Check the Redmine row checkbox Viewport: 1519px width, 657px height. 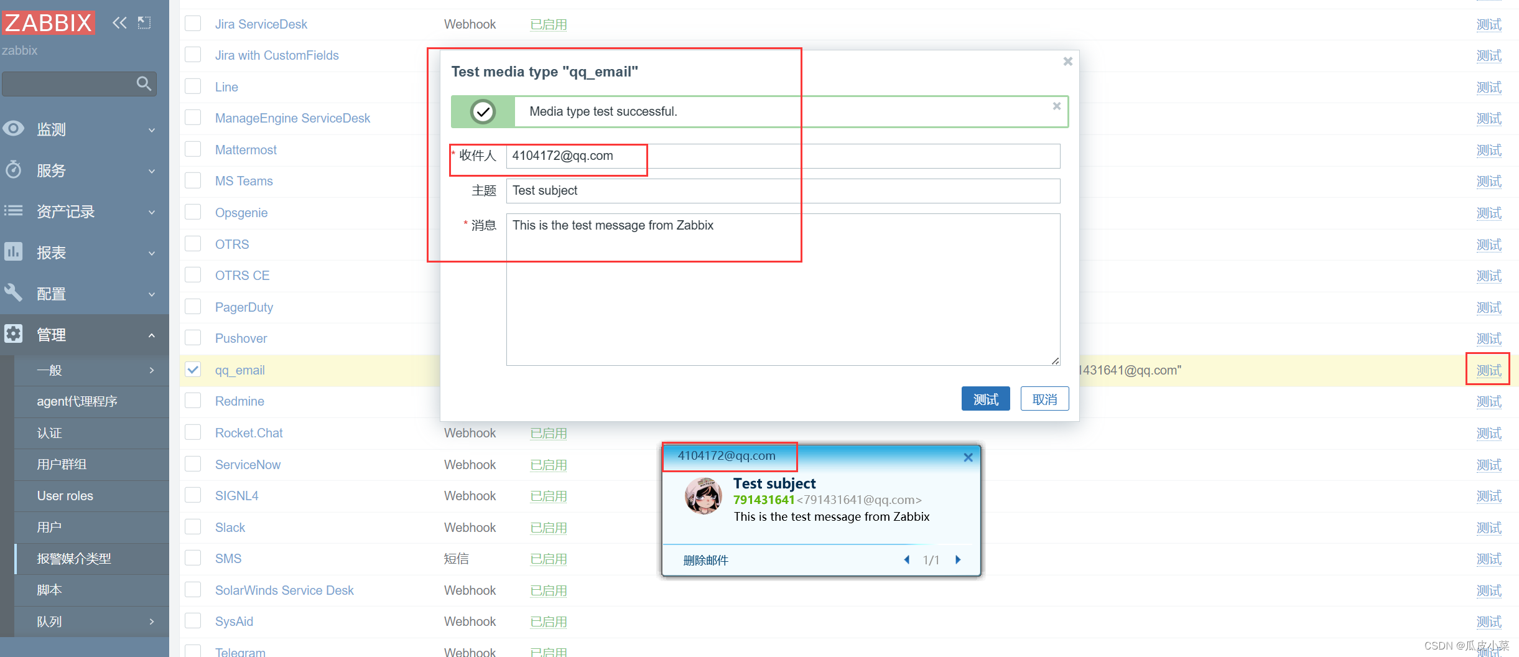click(193, 401)
